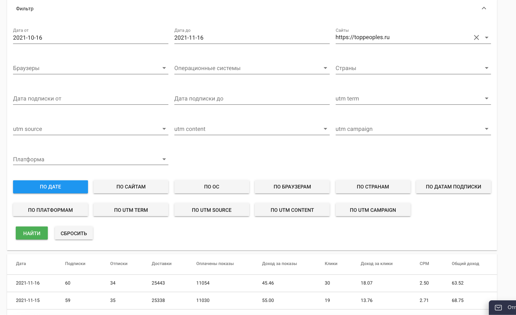Screen dimensions: 516x315
Task: Expand the Браузеры dropdown
Action: pyautogui.click(x=164, y=68)
